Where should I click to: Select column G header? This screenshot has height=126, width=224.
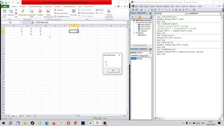(74, 26)
